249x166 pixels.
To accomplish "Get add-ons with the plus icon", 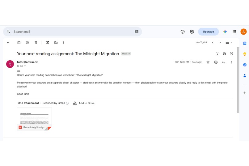I will pos(245,93).
